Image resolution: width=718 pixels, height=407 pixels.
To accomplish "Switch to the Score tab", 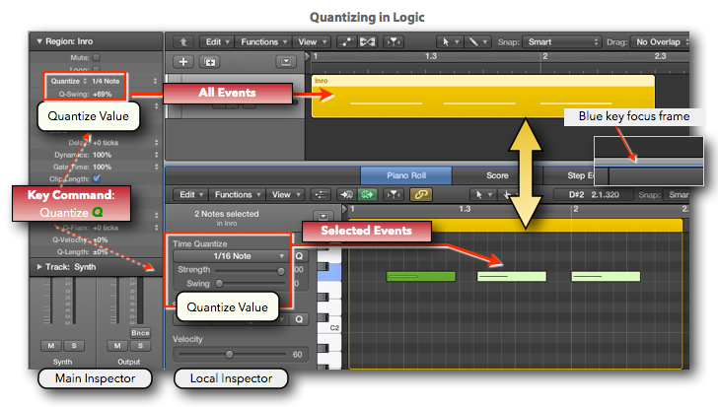I will pos(498,175).
